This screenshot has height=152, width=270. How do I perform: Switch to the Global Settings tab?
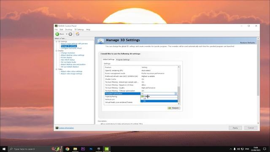pyautogui.click(x=108, y=59)
